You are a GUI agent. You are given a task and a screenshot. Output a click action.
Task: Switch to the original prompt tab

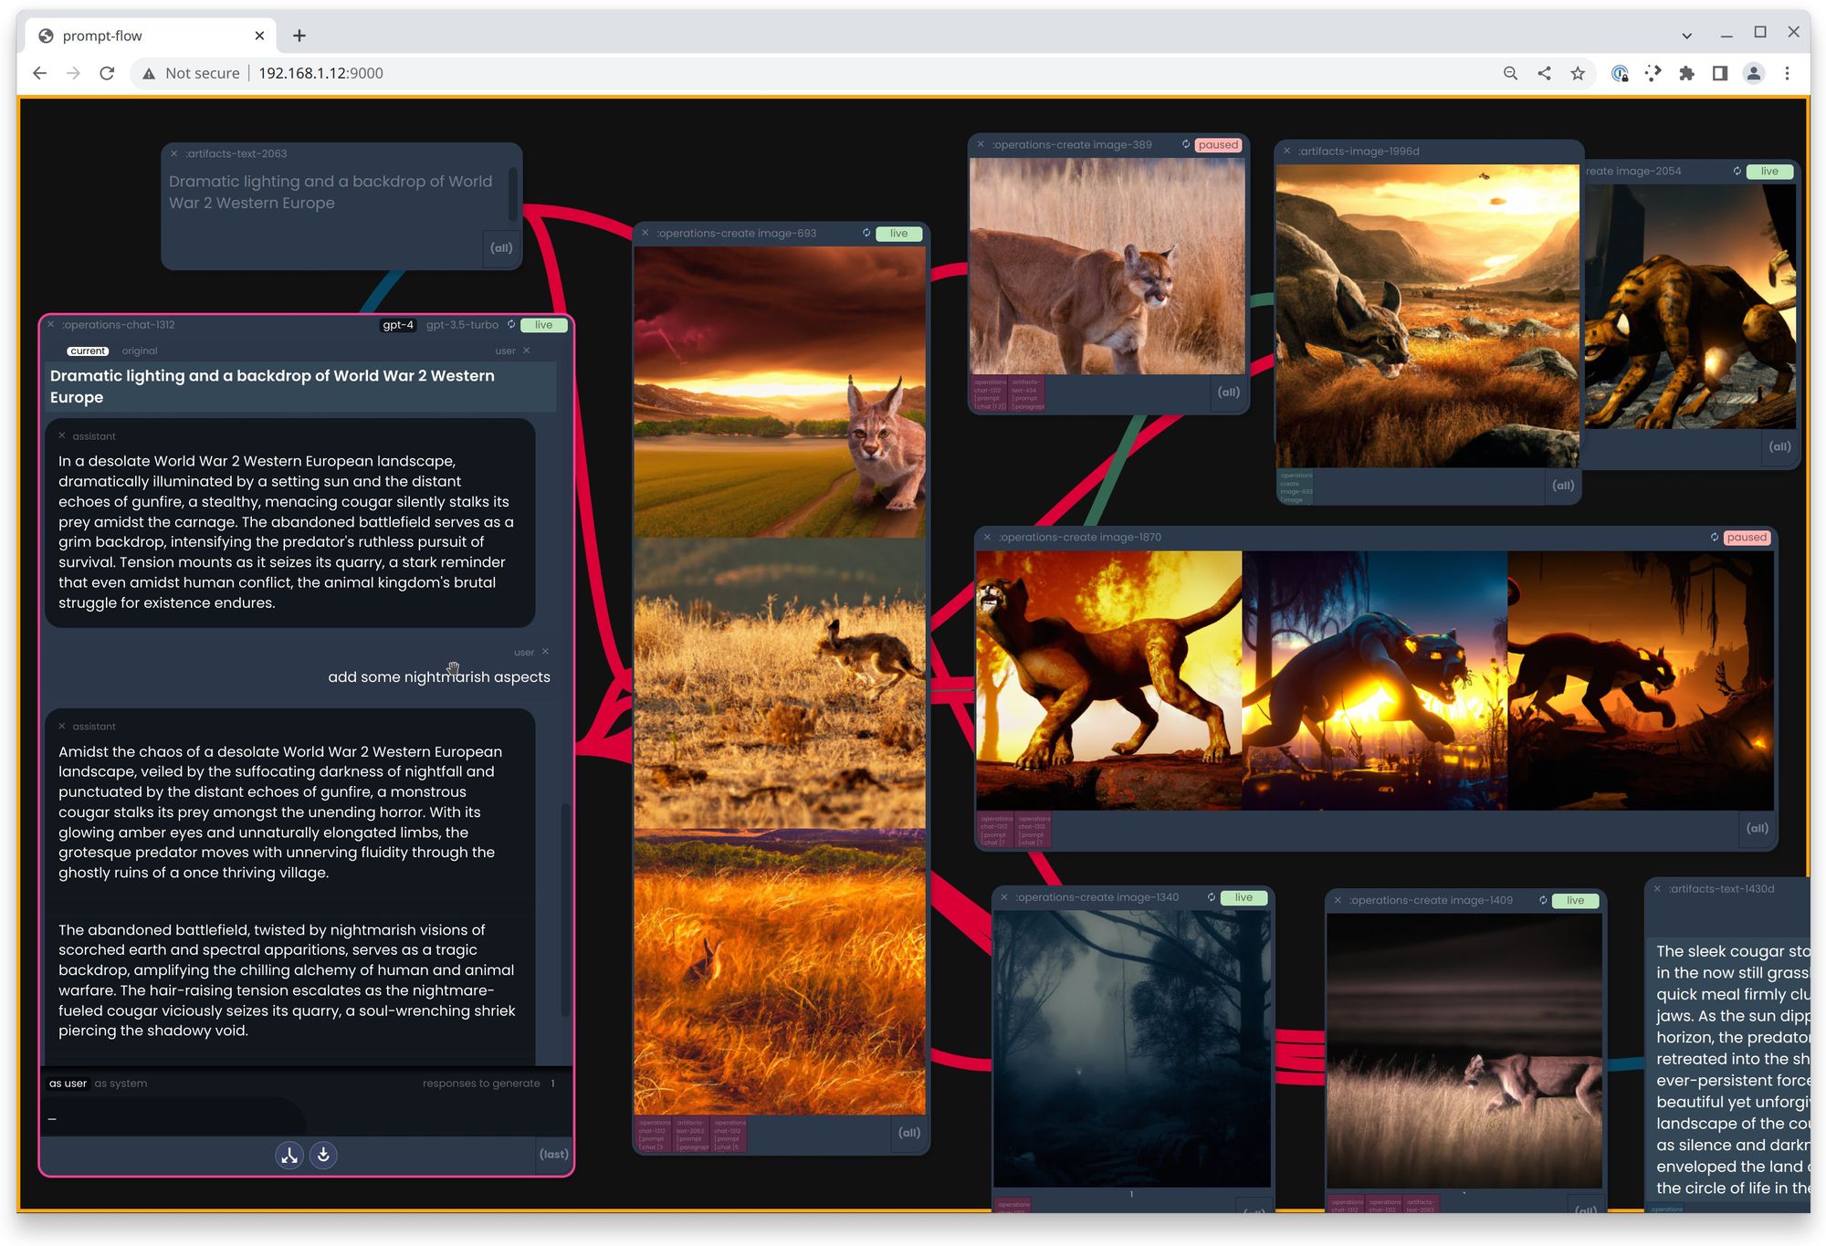[140, 351]
